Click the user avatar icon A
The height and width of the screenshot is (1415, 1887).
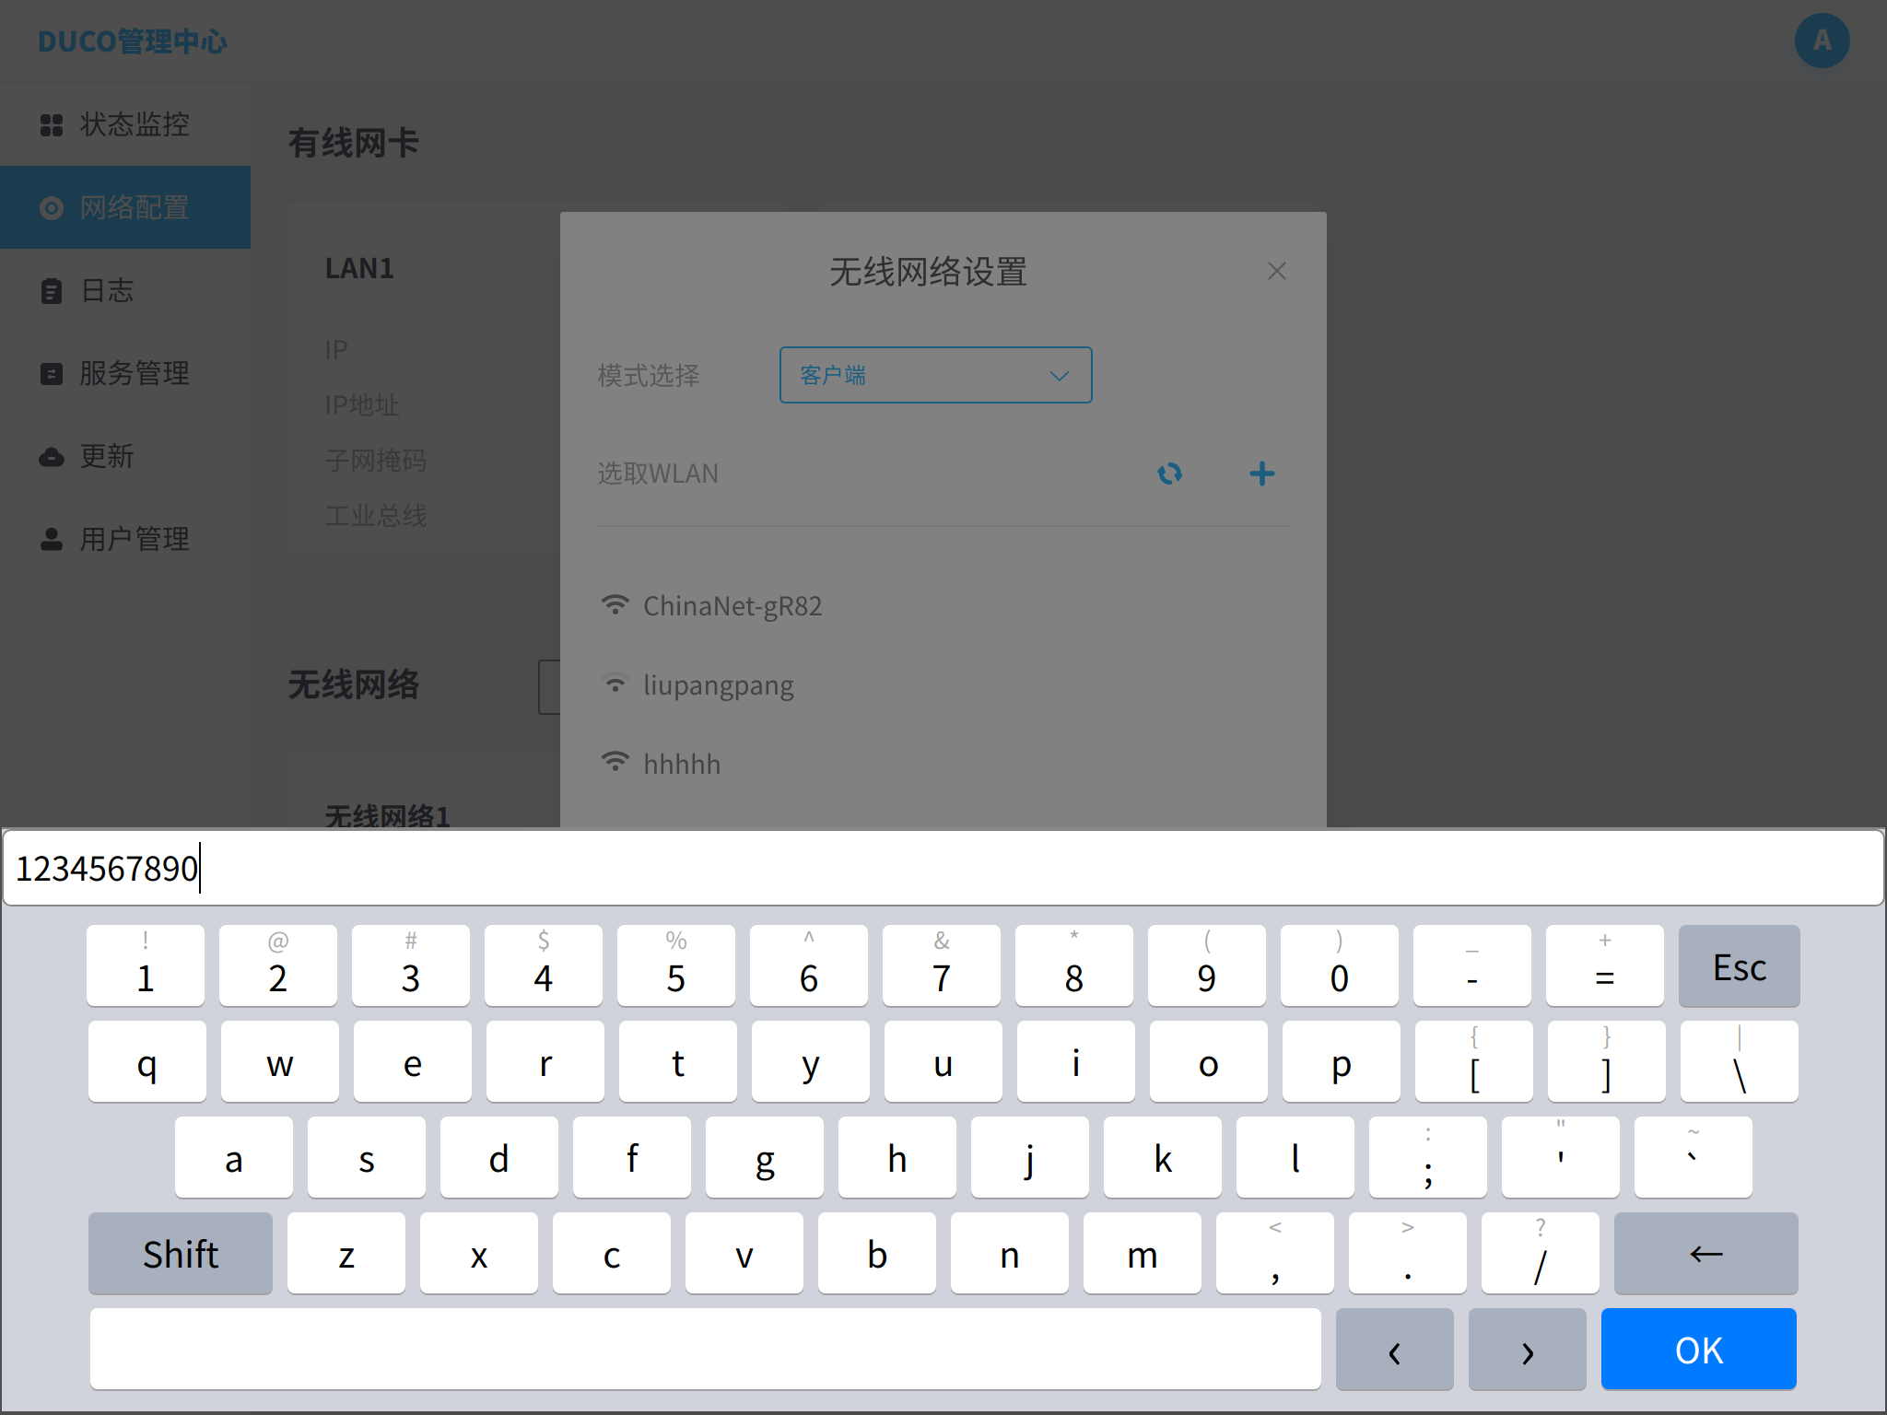point(1821,41)
